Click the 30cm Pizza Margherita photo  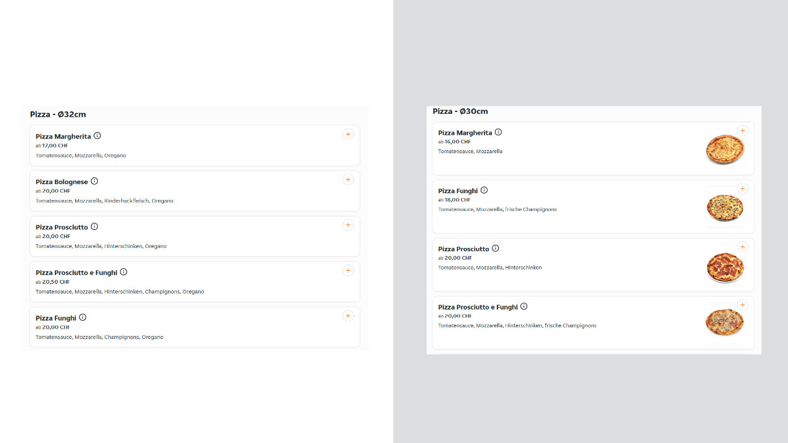(x=725, y=150)
